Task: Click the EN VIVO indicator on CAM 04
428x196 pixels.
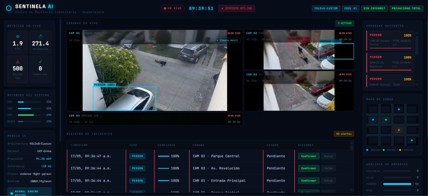Action: pos(234,115)
